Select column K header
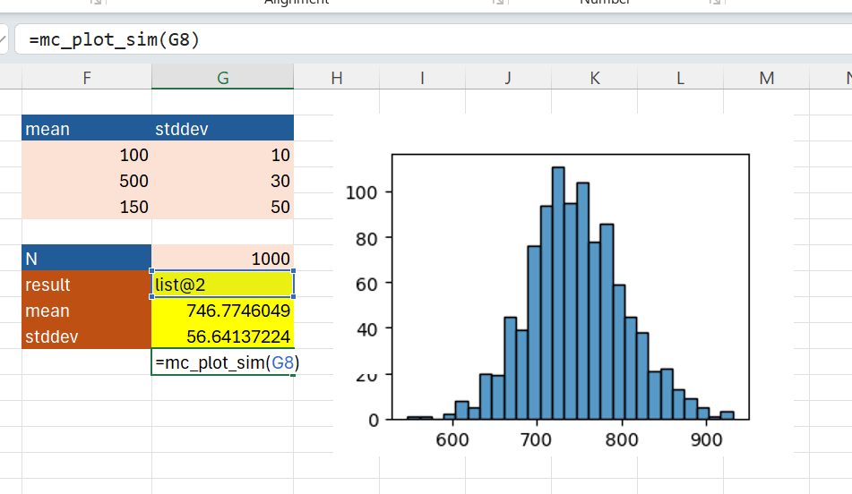 point(595,78)
